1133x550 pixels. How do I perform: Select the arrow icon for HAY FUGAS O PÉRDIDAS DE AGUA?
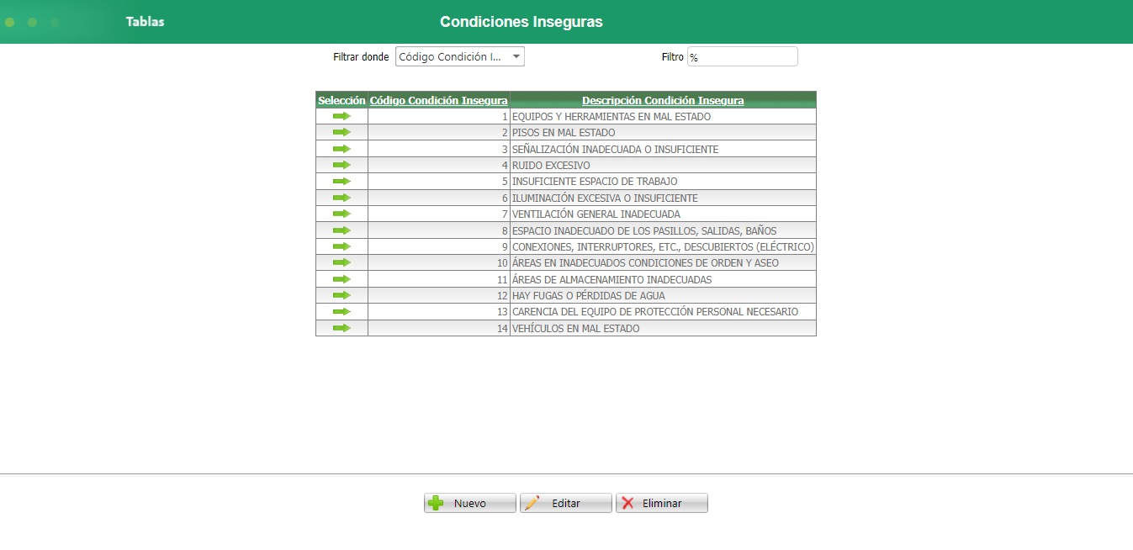[341, 295]
